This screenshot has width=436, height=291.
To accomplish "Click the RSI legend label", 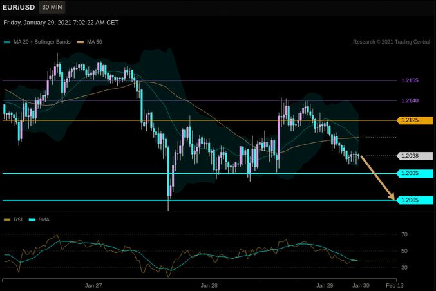I will (x=18, y=220).
